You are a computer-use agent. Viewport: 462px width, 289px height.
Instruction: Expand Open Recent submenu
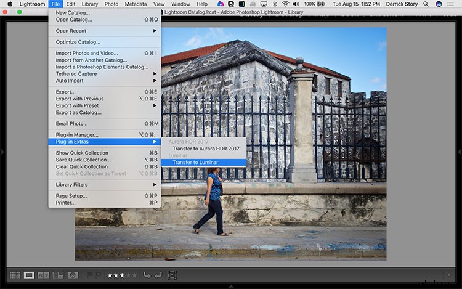pyautogui.click(x=105, y=31)
